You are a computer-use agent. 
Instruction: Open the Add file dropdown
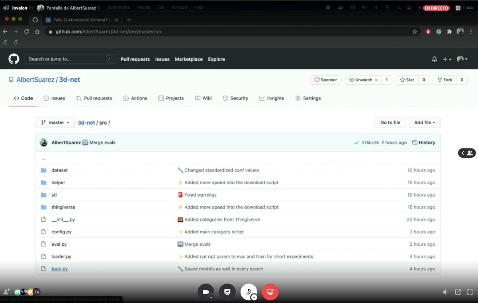coord(425,123)
